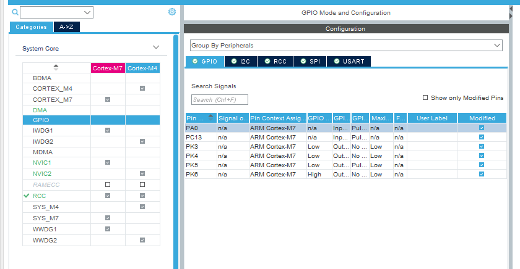Switch to the A->Z tab
Screen dimensions: 520x269
pos(66,27)
